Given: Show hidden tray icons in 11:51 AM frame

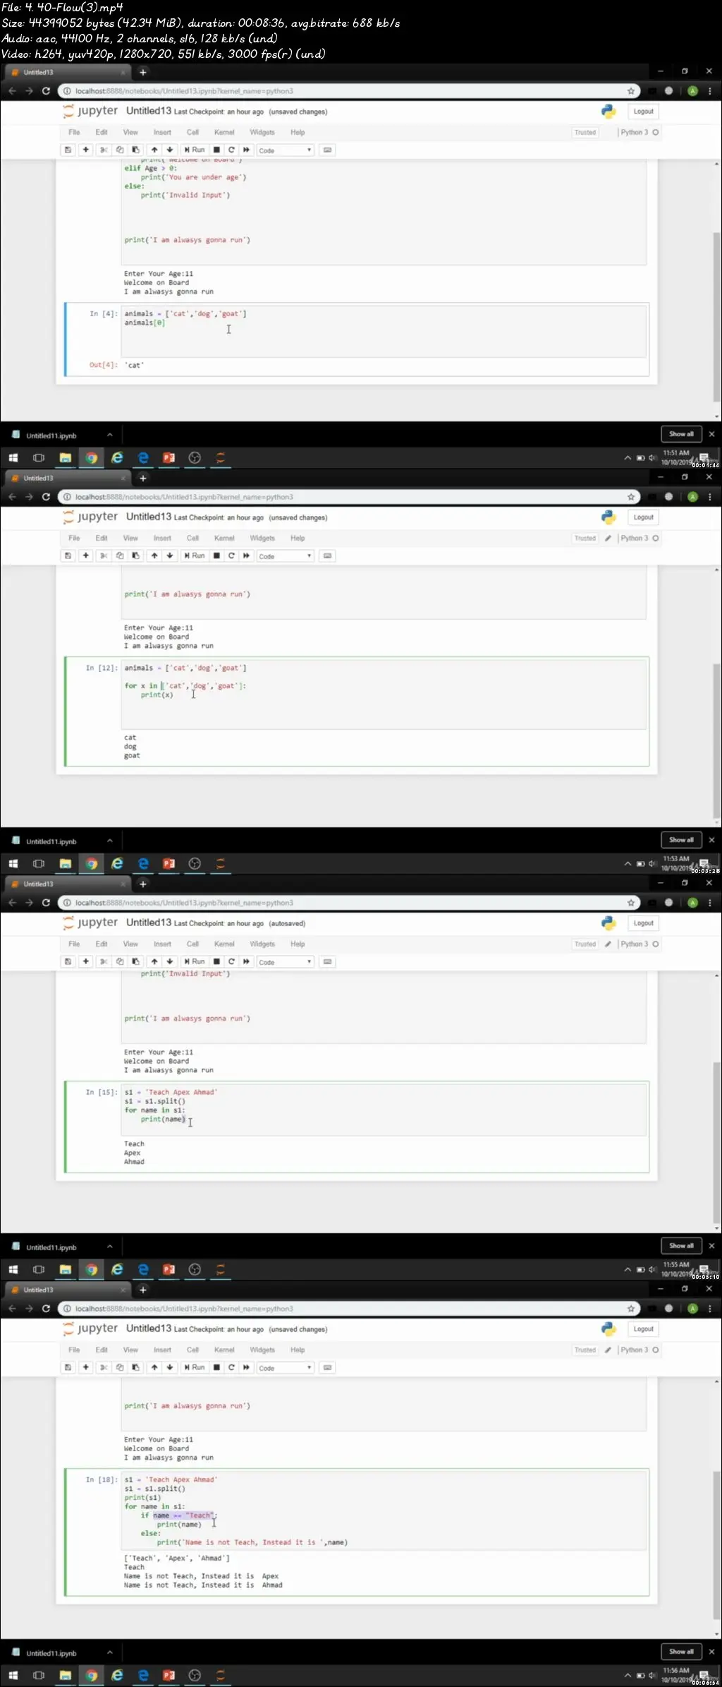Looking at the screenshot, I should tap(628, 457).
